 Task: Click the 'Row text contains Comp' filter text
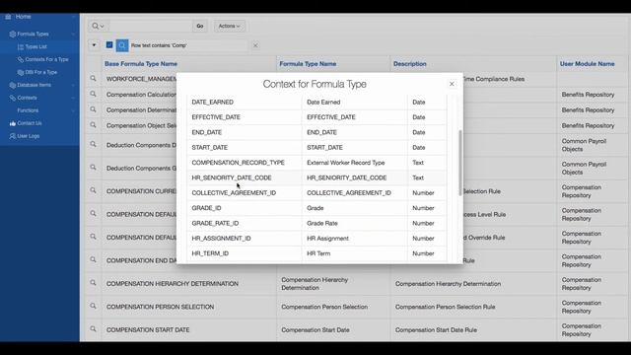coord(159,45)
